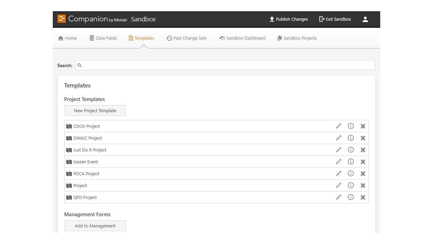Click into the template Search field
This screenshot has width=433, height=244.
[227, 65]
